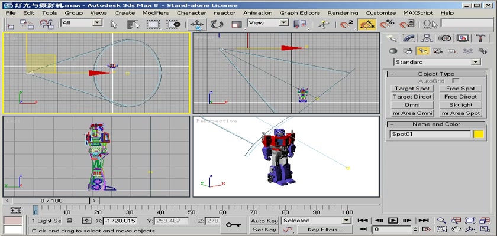Click the Target Direct light button

(412, 97)
